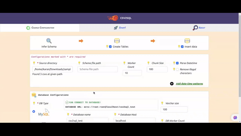The height and width of the screenshot is (136, 241).
Task: Click the Create Tables database icon
Action: (117, 41)
